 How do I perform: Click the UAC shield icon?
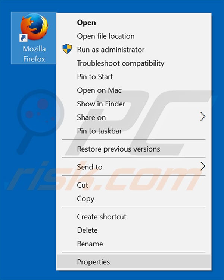point(67,49)
